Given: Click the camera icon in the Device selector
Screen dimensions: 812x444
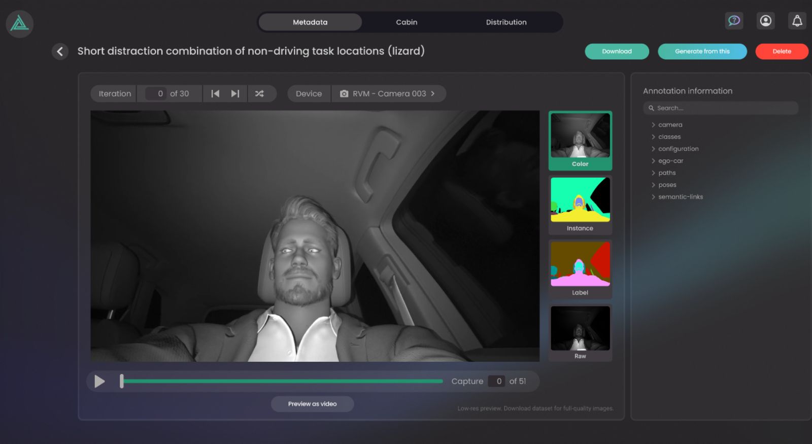Looking at the screenshot, I should pos(344,94).
